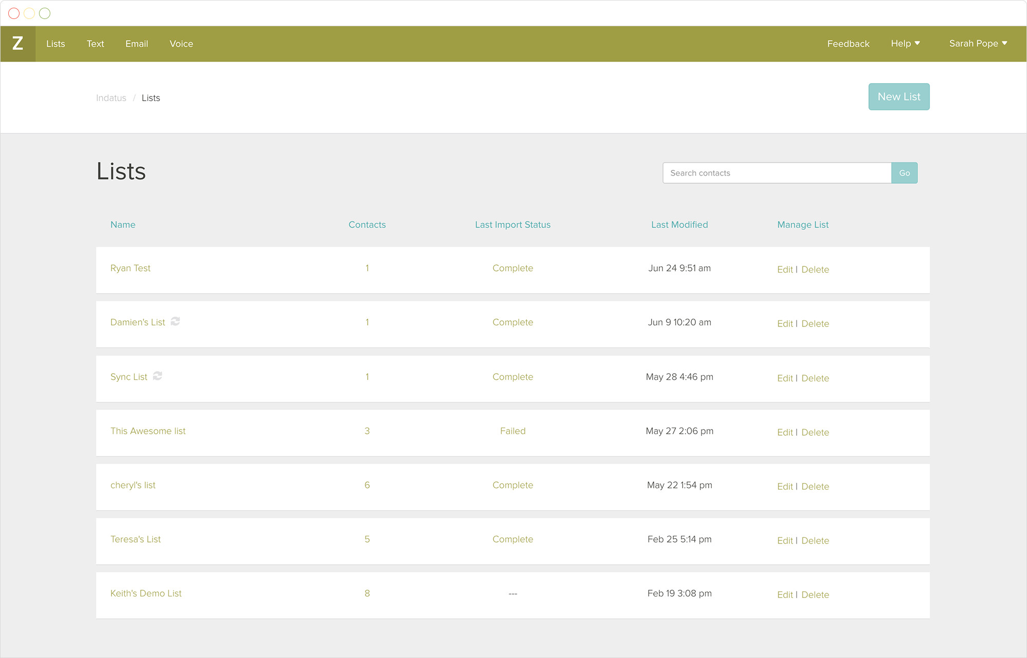Delete the Ryan Test list

(x=815, y=269)
